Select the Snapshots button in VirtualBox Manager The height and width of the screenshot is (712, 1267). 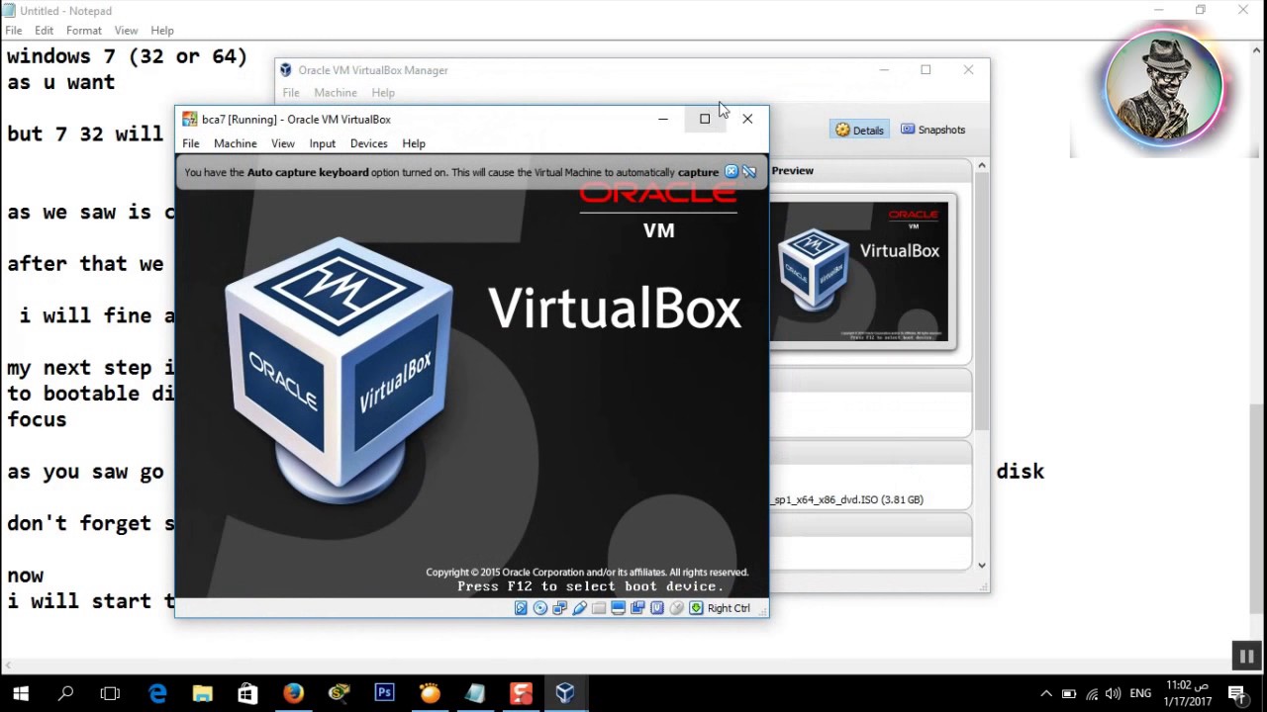[x=932, y=130]
